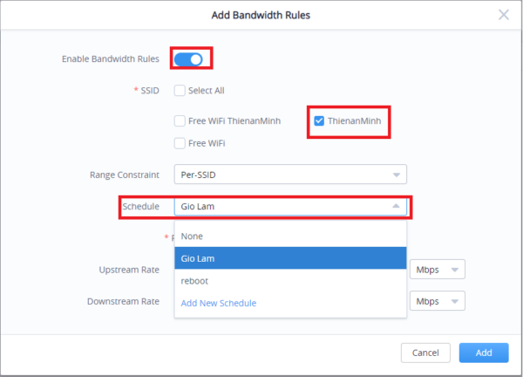Open the Downstream Rate Mbps unit dropdown
Screen dimensions: 523x377
pos(437,301)
